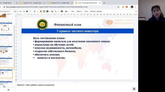Image resolution: width=165 pixels, height=92 pixels.
Task: Select the second slide thumbnail in filmstrip
Action: 6,26
